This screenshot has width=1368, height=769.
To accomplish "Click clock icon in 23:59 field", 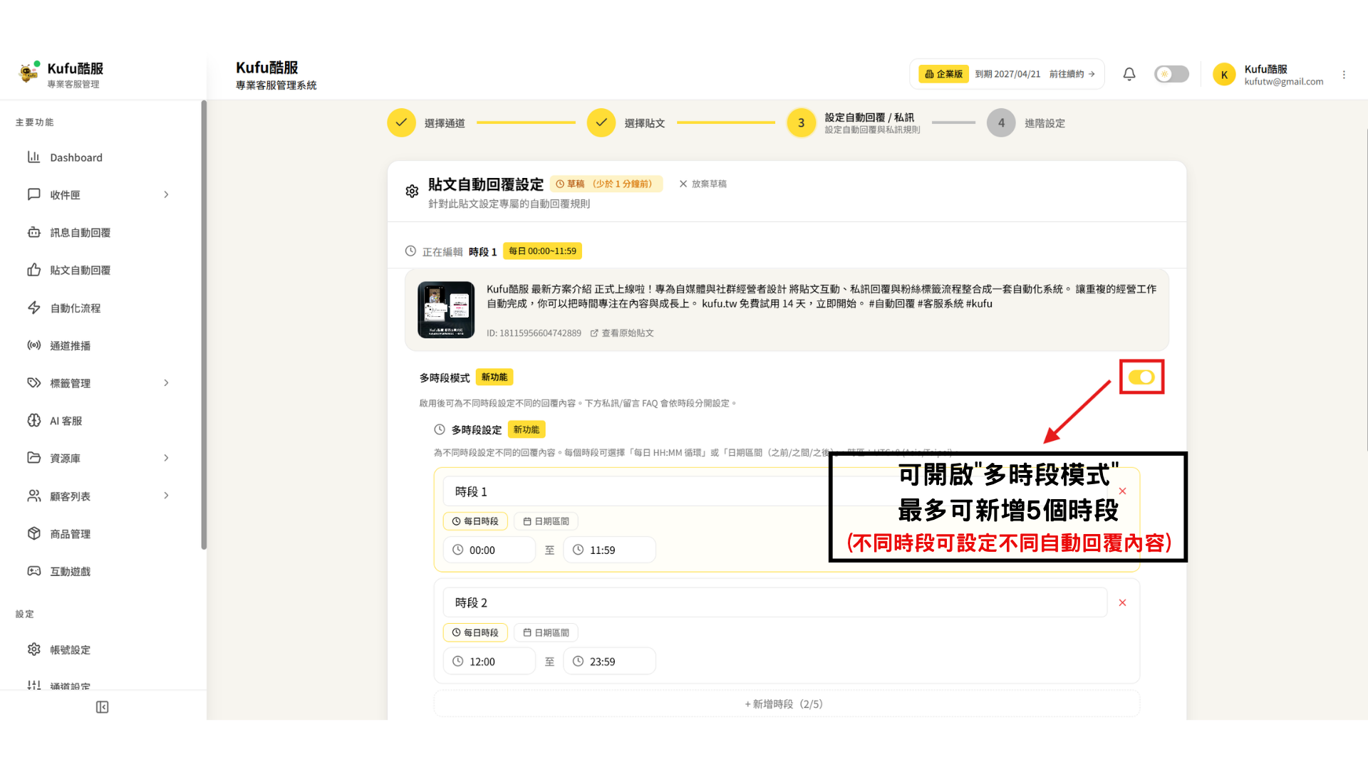I will [x=578, y=661].
